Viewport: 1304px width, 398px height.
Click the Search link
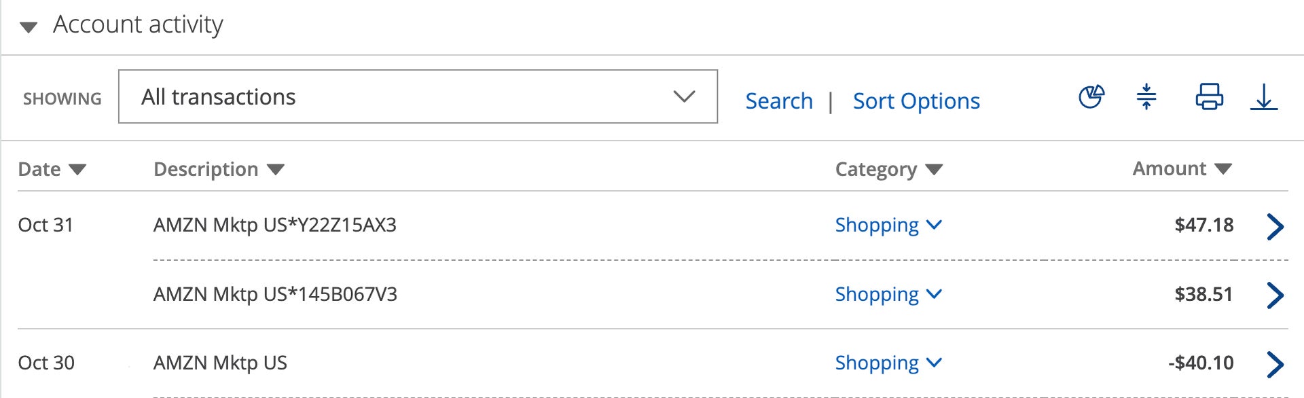coord(779,101)
